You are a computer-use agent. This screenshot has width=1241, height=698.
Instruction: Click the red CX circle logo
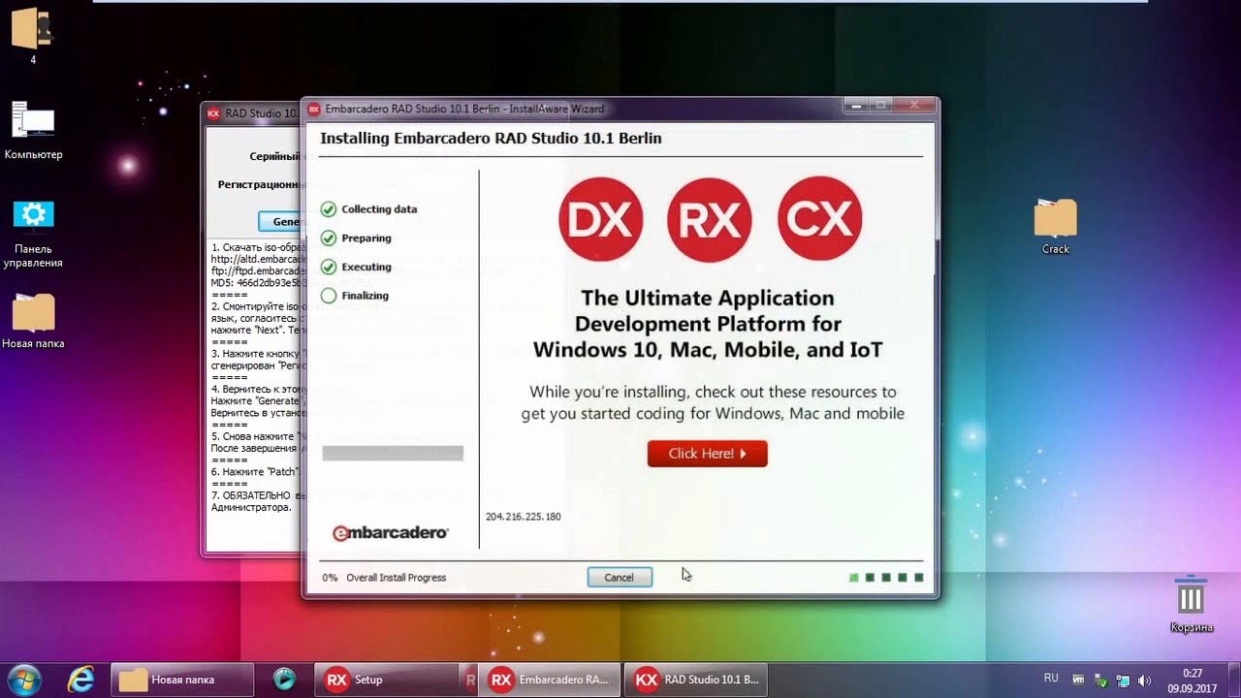819,219
